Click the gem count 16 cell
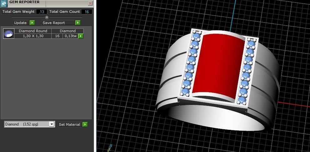This screenshot has width=310, height=152. [57, 36]
